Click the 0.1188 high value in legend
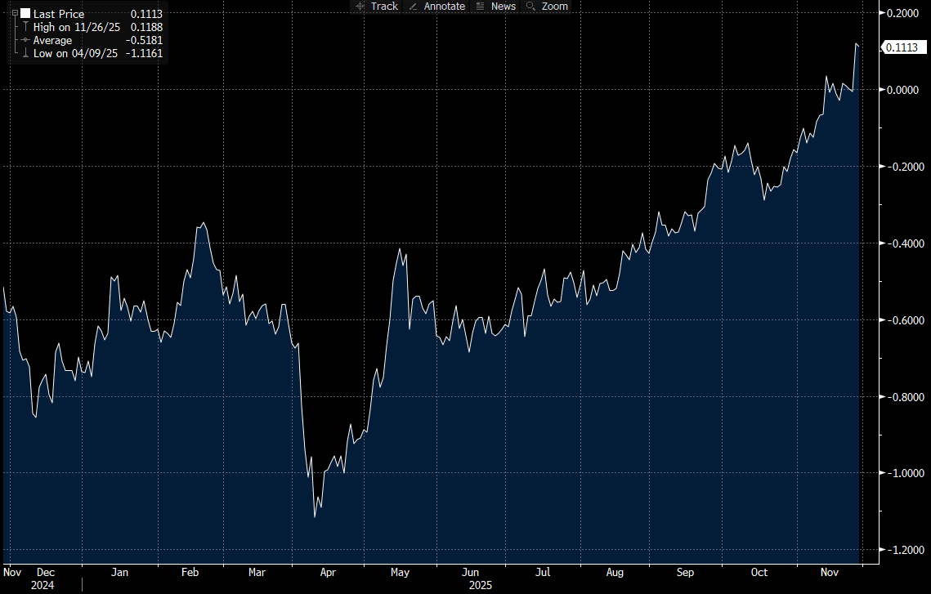The image size is (931, 594). 146,27
